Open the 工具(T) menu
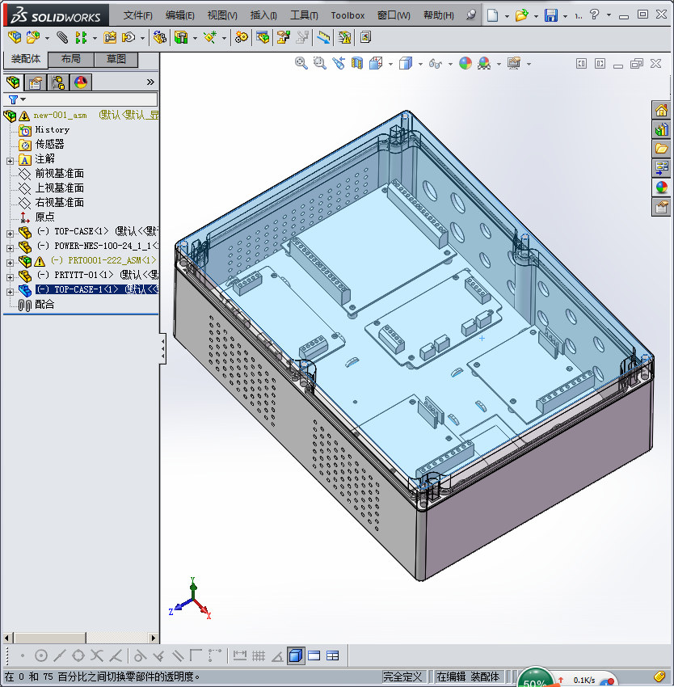The width and height of the screenshot is (674, 687). point(304,16)
